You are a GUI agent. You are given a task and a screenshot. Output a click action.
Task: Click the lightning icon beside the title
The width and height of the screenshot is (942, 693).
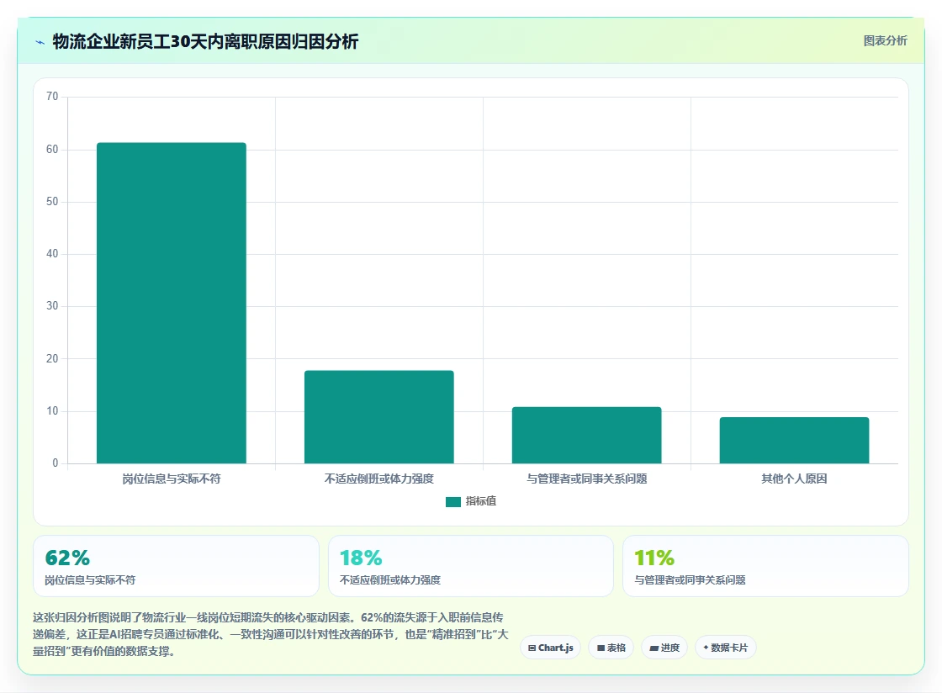40,43
